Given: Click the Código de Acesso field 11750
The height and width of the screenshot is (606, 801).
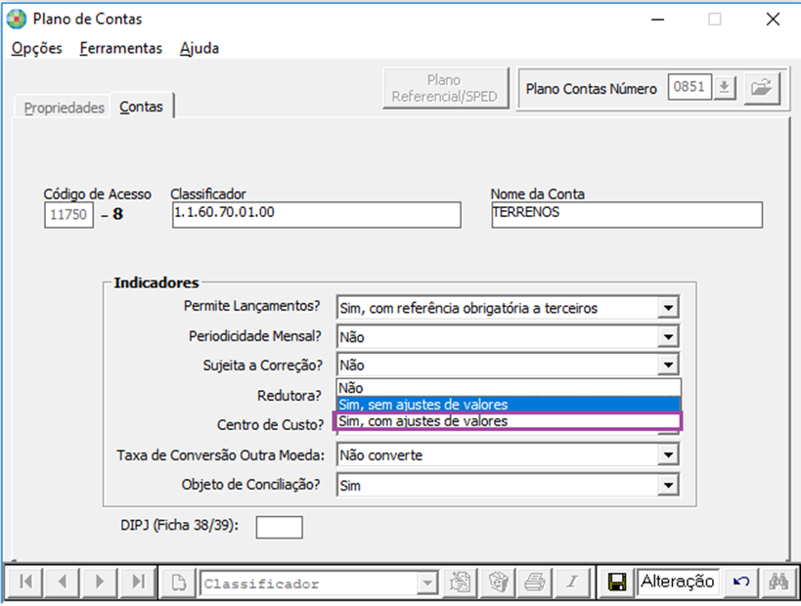Looking at the screenshot, I should tap(68, 214).
